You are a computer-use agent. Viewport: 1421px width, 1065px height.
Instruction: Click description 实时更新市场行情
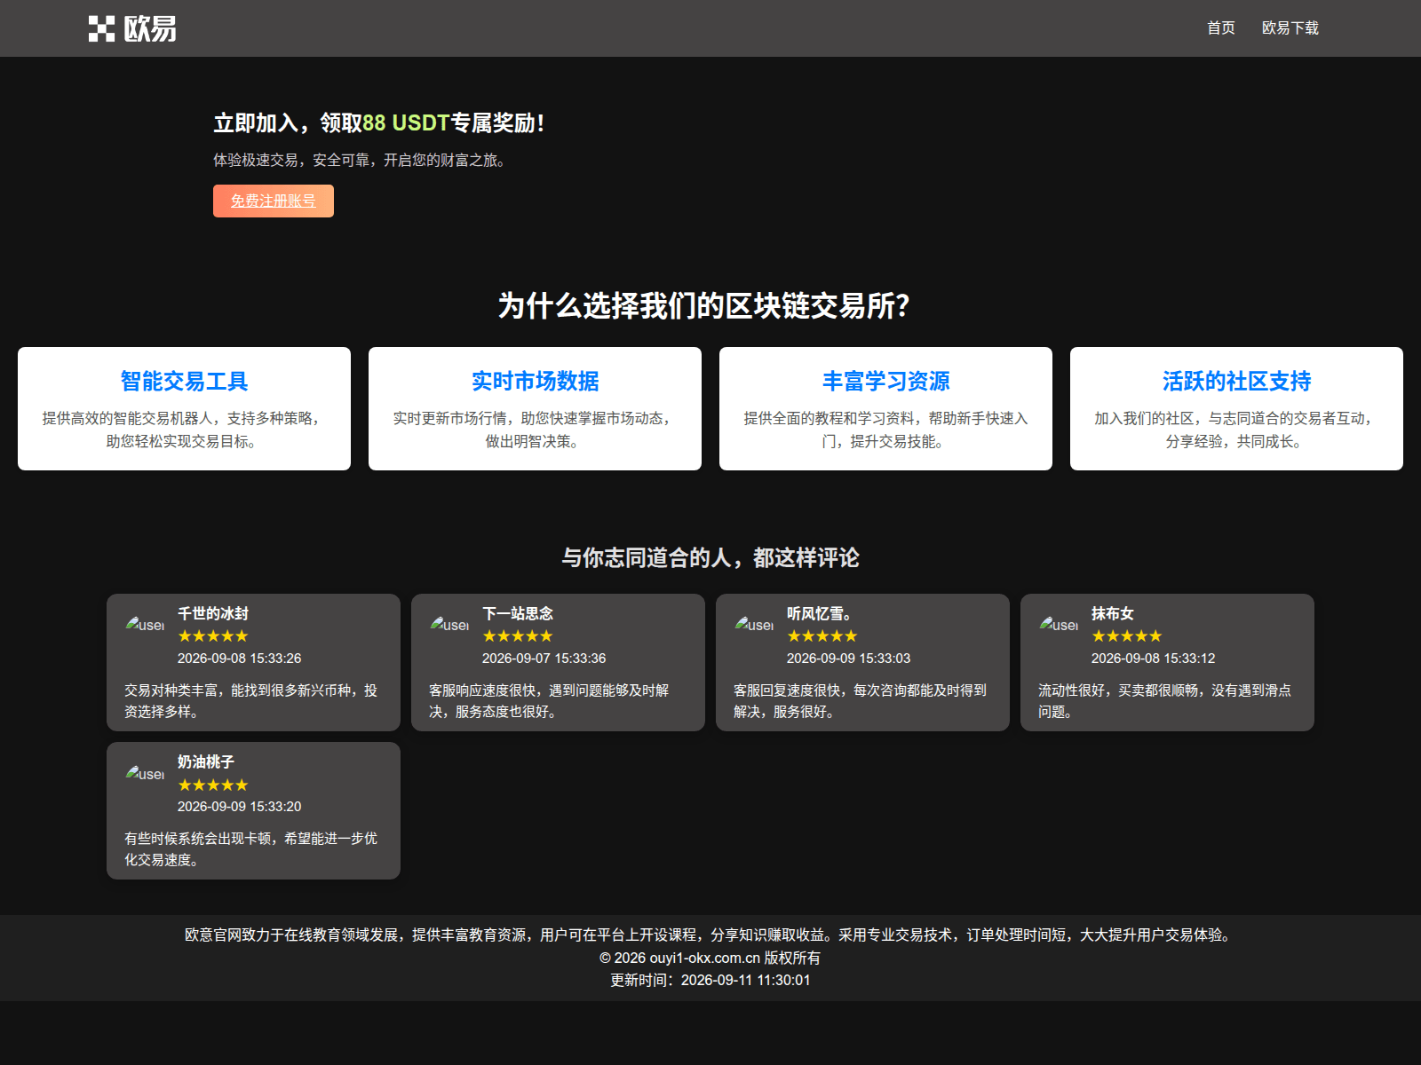[x=535, y=430]
